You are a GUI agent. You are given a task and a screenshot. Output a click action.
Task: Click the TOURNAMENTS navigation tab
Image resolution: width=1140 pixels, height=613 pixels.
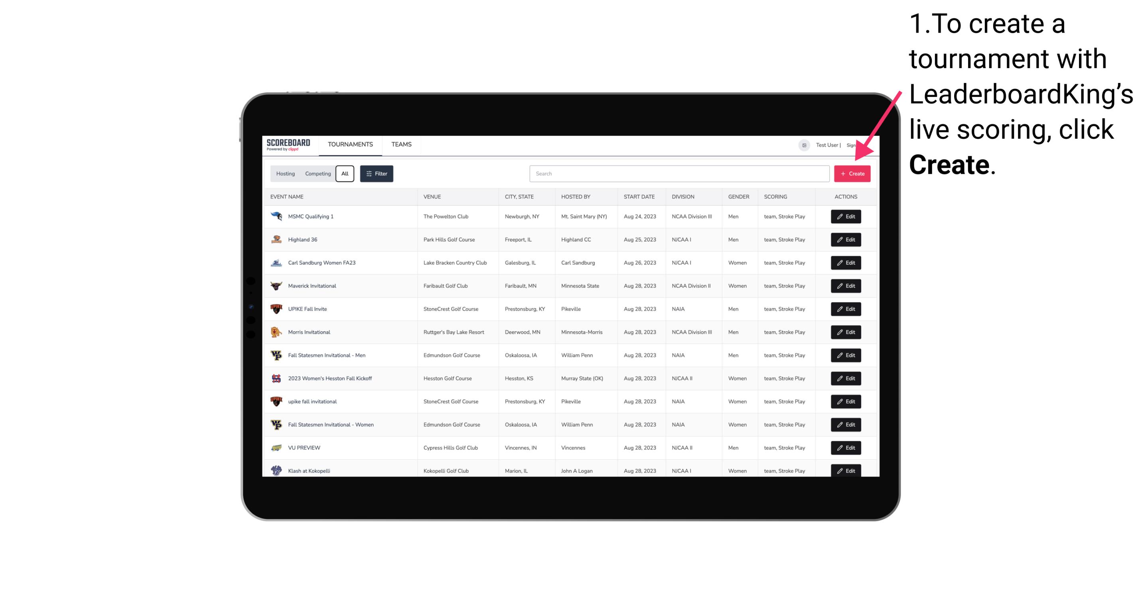[x=350, y=144]
